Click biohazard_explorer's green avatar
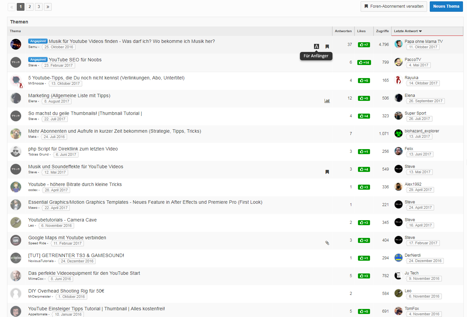 (399, 133)
